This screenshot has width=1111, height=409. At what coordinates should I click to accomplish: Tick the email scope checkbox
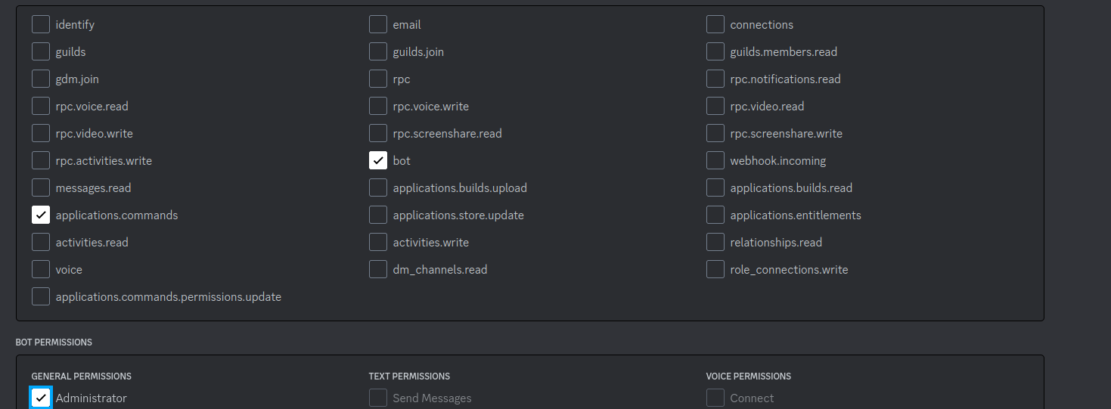point(378,25)
